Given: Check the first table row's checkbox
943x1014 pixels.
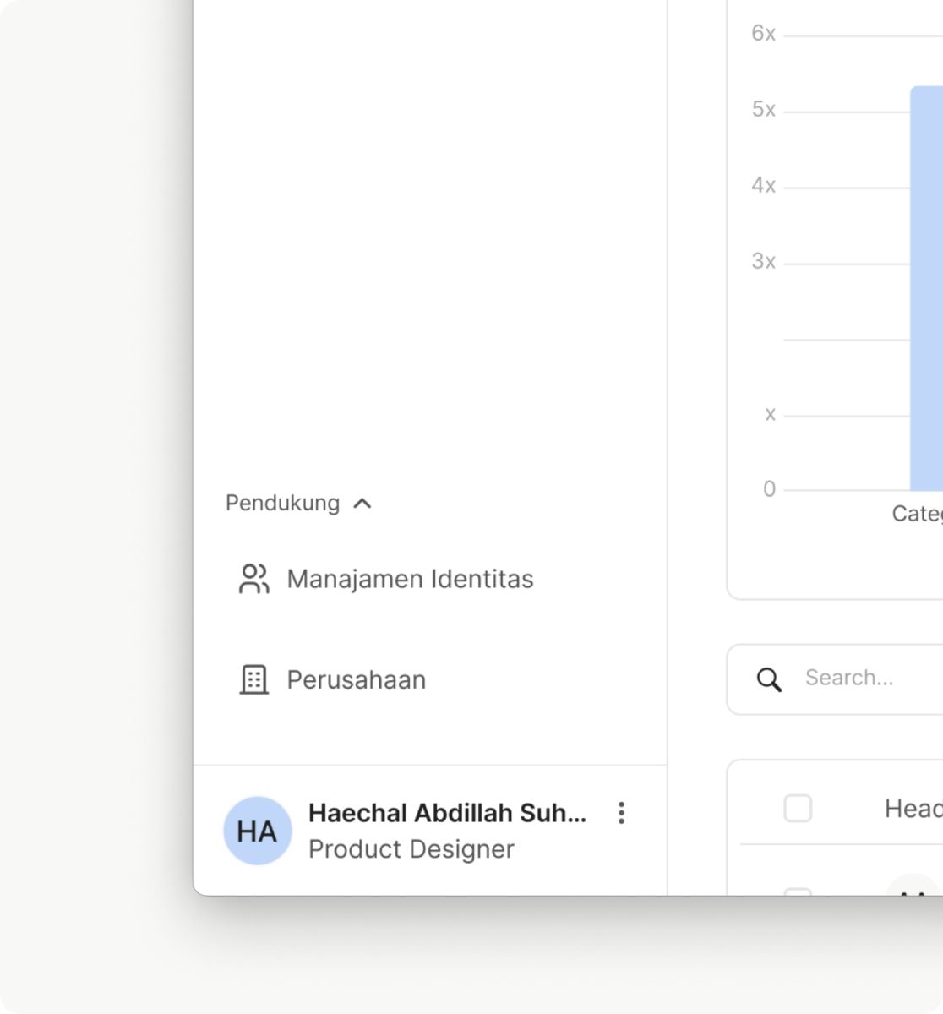Looking at the screenshot, I should click(x=798, y=891).
